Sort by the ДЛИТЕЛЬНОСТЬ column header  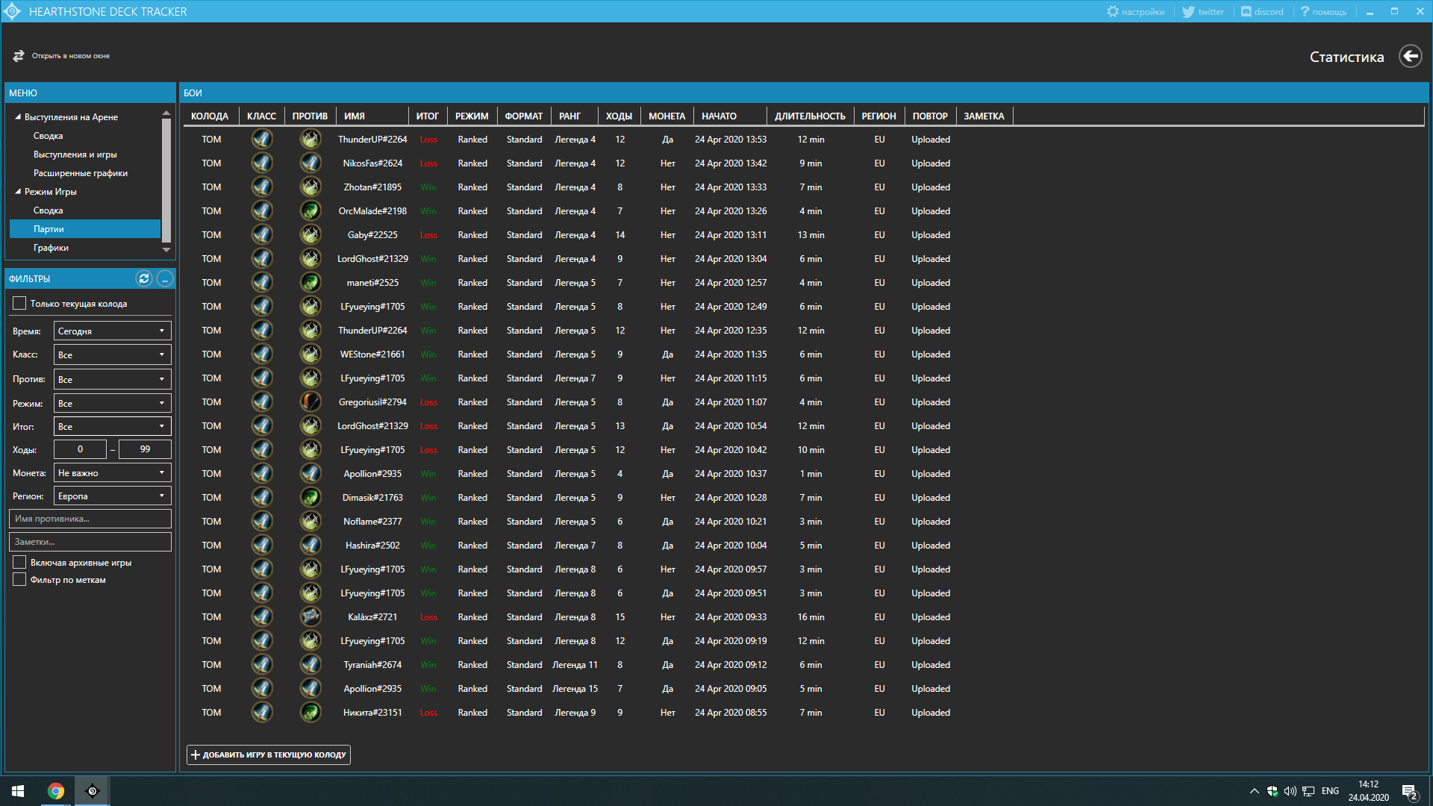click(809, 116)
